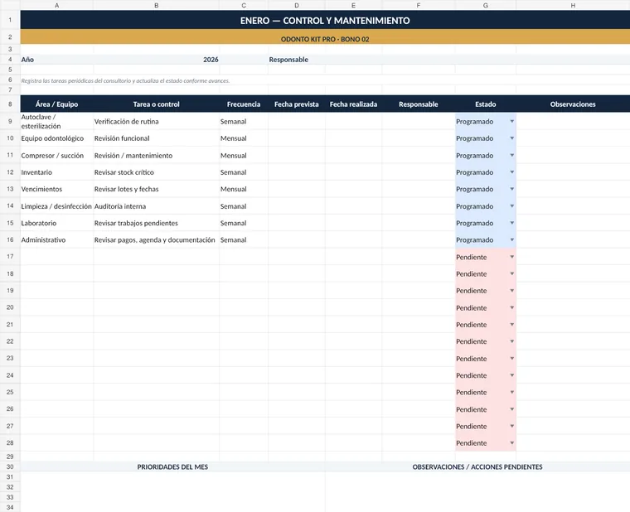Image resolution: width=630 pixels, height=512 pixels.
Task: Open the Pendiente dropdown in row 26
Action: click(512, 409)
